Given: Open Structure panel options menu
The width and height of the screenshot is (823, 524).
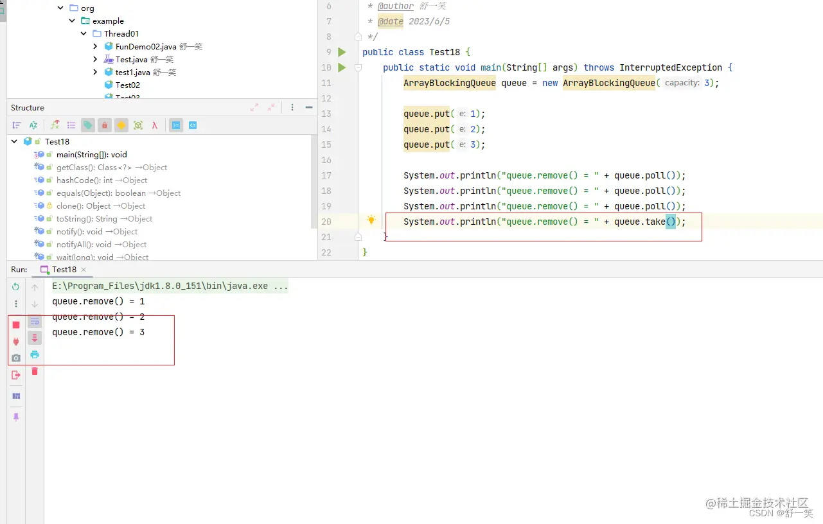Looking at the screenshot, I should (292, 107).
